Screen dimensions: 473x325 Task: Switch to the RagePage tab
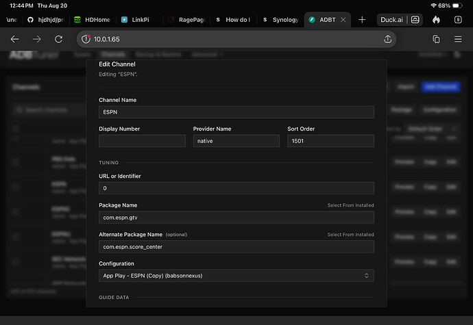186,20
